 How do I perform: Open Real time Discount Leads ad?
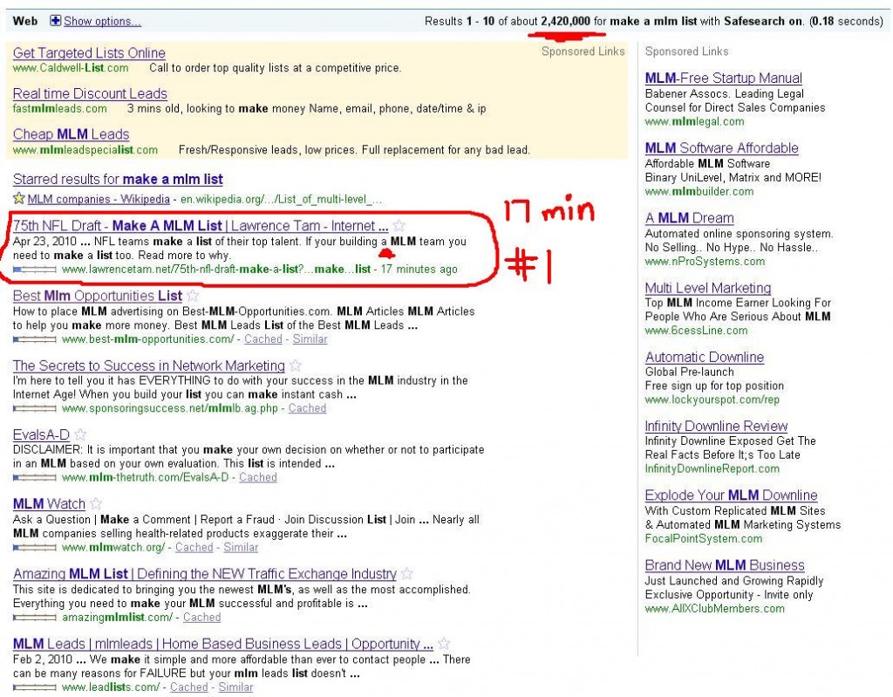[x=90, y=93]
